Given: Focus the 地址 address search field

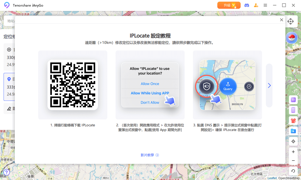Looking at the screenshot, I should coord(9,21).
